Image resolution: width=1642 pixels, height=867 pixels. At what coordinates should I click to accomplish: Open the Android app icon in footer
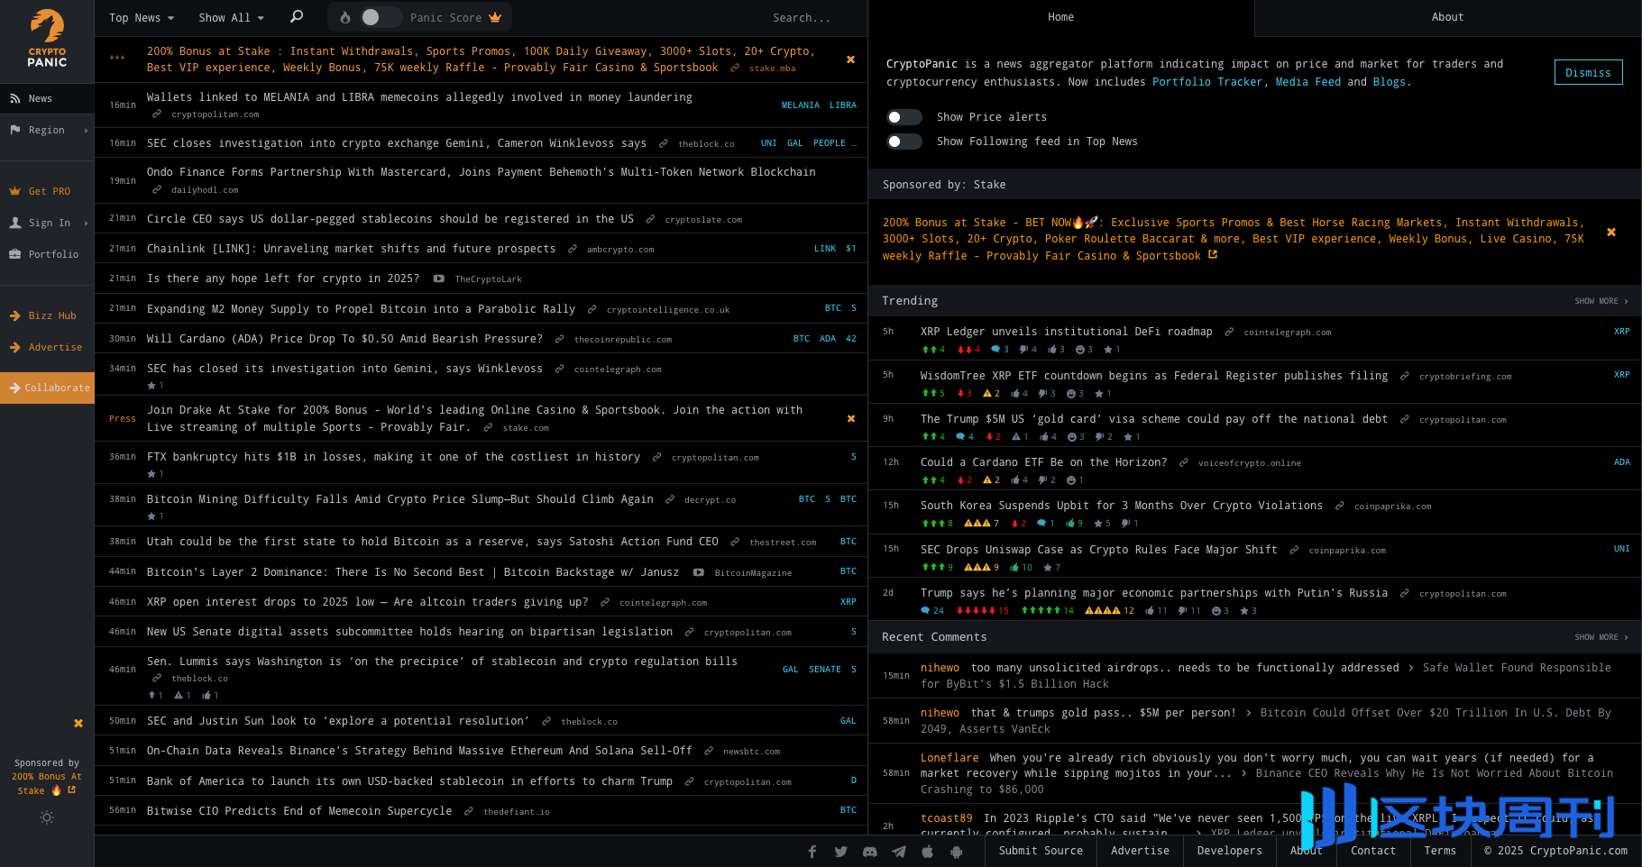957,852
